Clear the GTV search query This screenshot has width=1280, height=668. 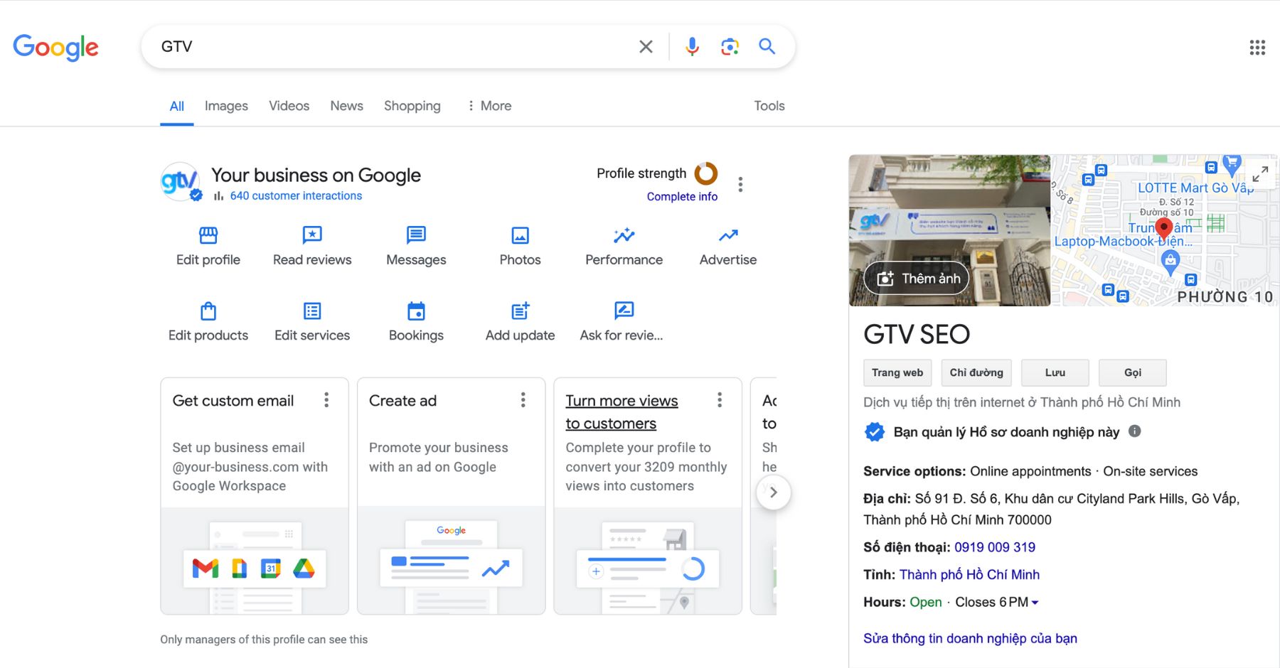pos(645,46)
